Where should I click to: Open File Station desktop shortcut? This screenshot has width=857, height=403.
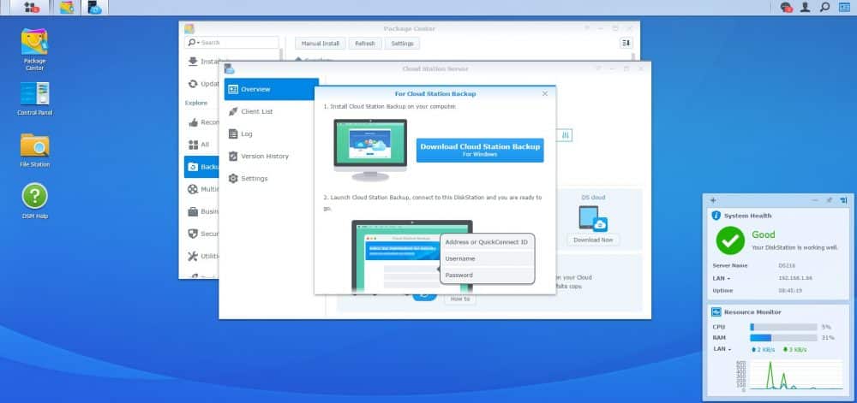(x=34, y=151)
